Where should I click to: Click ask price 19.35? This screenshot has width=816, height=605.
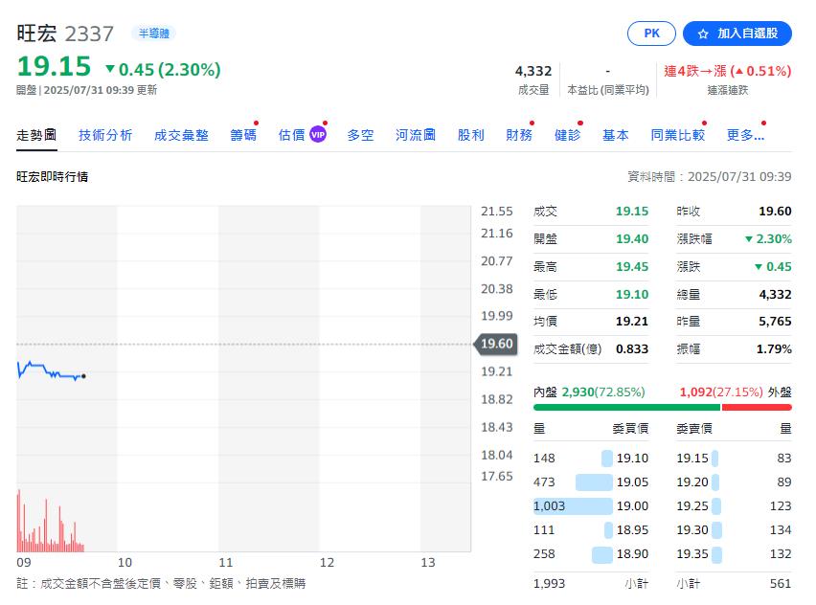pos(692,554)
